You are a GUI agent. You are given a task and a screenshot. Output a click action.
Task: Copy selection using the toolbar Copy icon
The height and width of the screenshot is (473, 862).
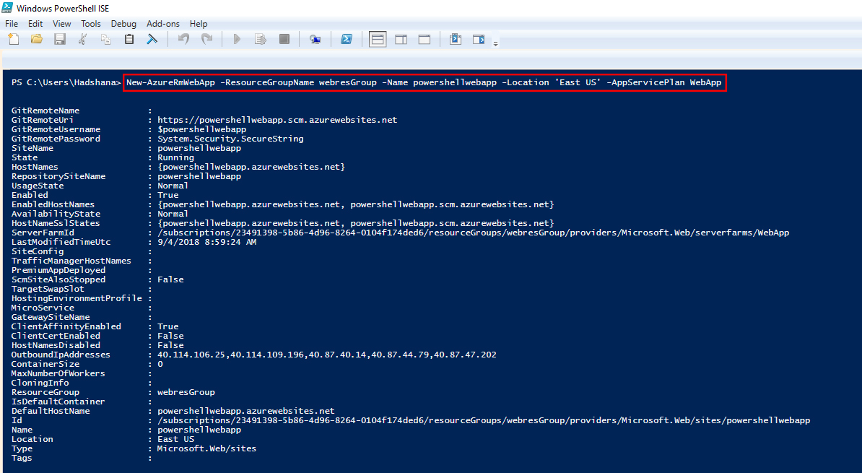[105, 39]
